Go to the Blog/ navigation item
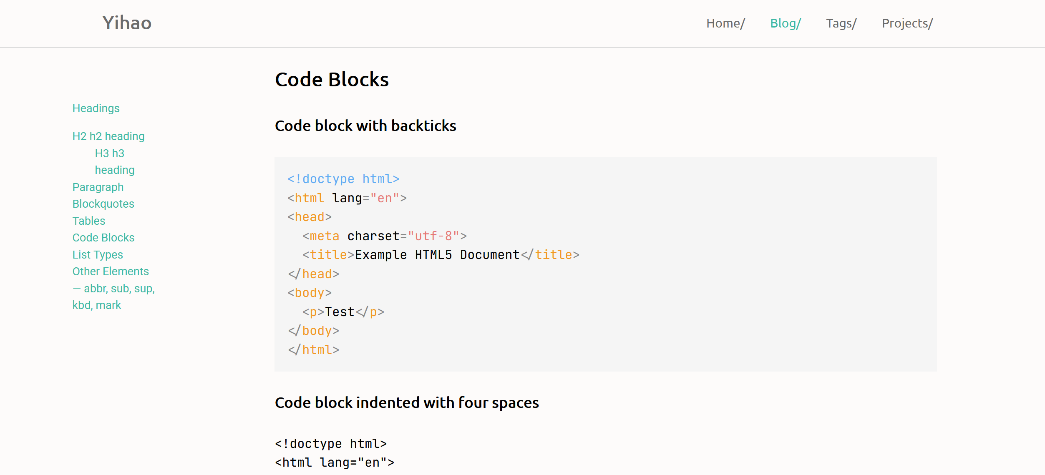 pyautogui.click(x=785, y=23)
